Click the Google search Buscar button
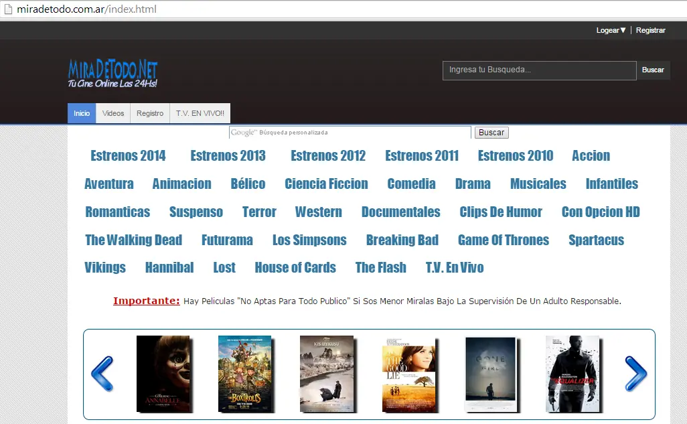 coord(491,133)
